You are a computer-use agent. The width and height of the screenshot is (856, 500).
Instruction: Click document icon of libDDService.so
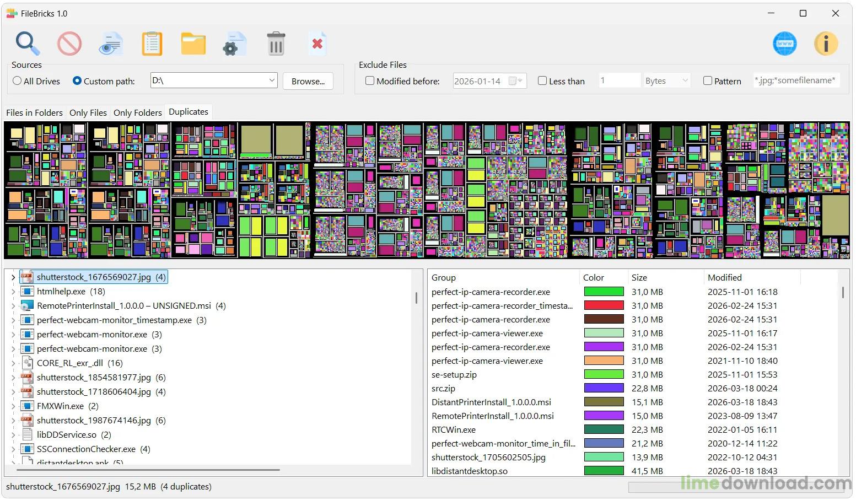[x=27, y=434]
